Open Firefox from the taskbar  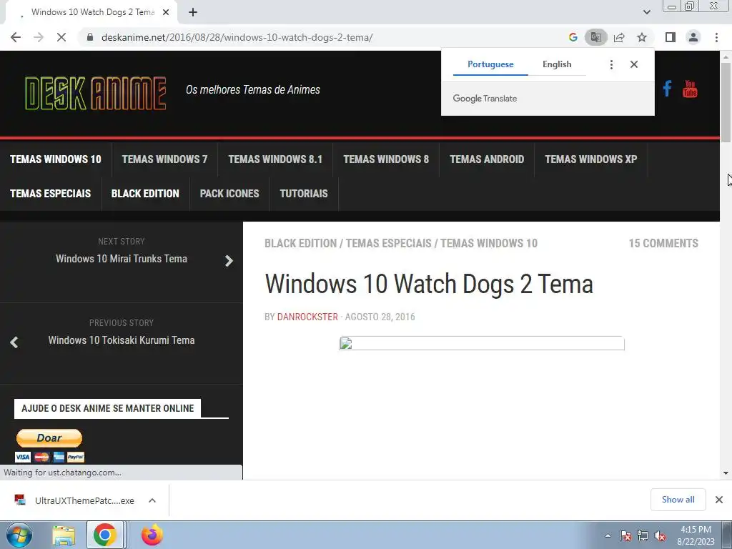[152, 535]
